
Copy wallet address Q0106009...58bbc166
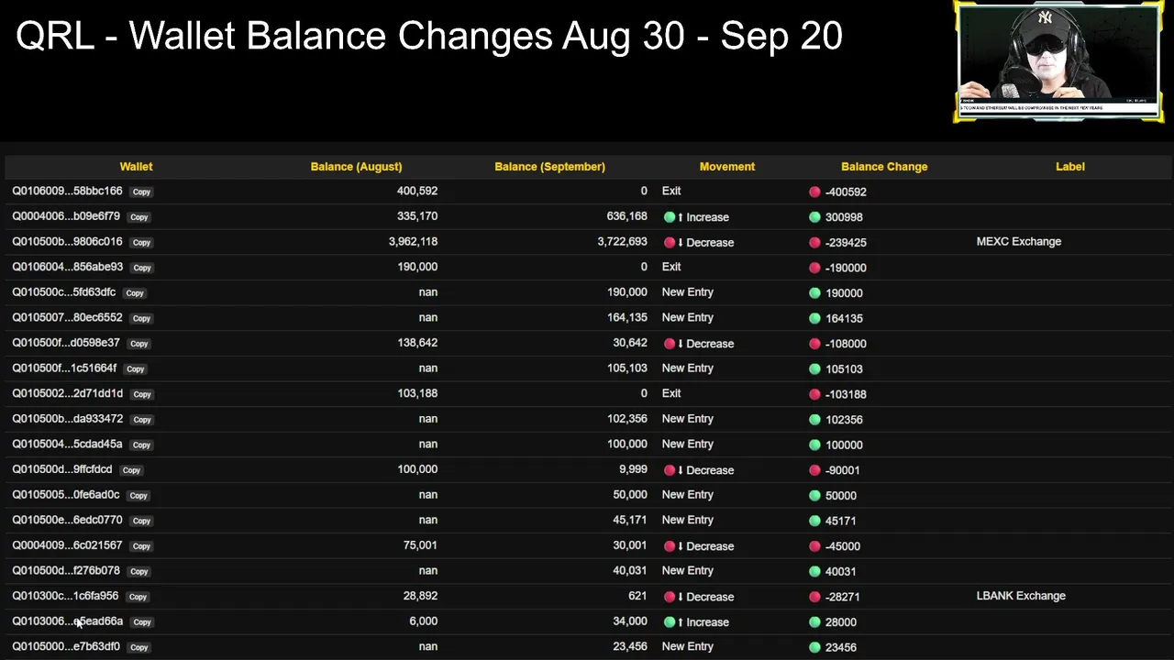pos(141,192)
